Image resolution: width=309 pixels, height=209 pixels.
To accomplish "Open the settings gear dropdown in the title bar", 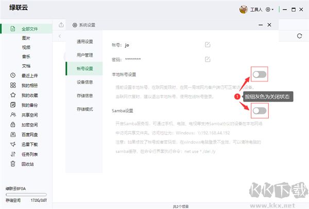I will click(269, 9).
